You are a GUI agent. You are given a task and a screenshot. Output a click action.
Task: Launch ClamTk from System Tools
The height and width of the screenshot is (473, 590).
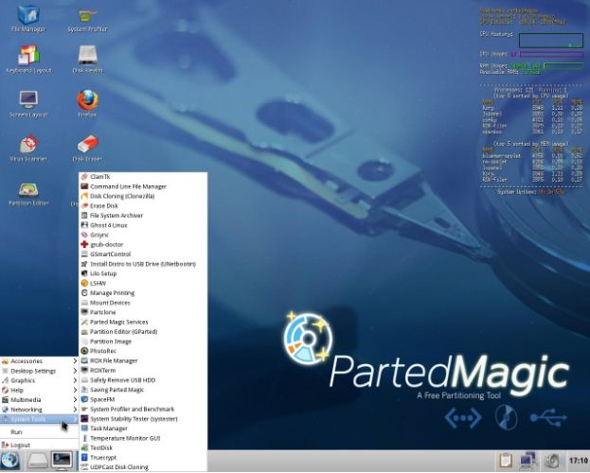point(143,177)
